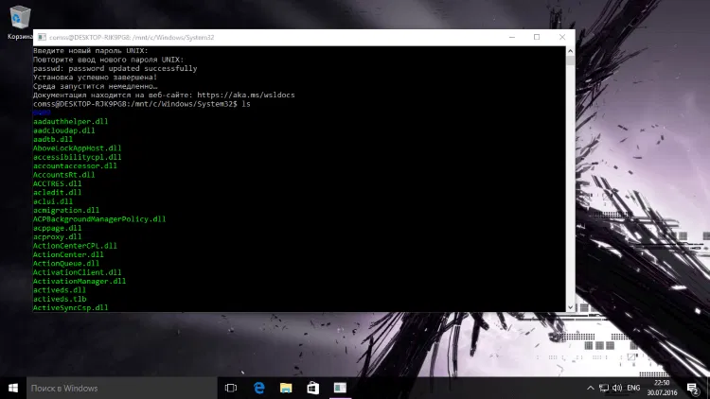The image size is (710, 399).
Task: Click the Search Windows box
Action: (122, 389)
